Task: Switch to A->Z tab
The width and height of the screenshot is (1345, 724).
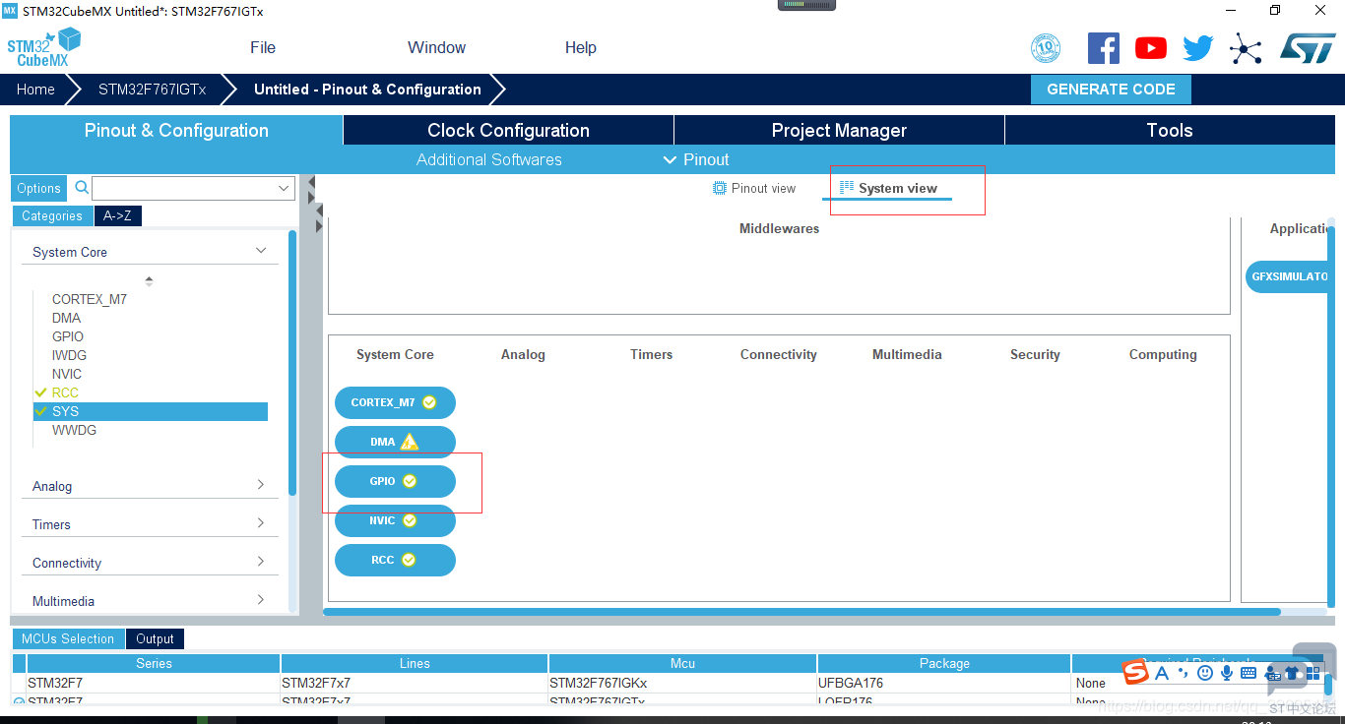Action: tap(118, 216)
